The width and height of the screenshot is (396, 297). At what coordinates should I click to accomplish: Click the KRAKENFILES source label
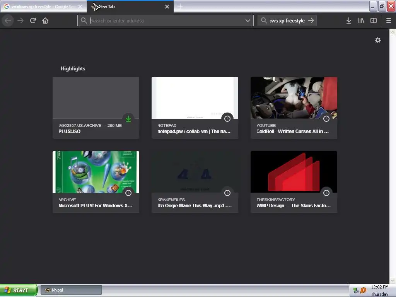[x=171, y=200]
